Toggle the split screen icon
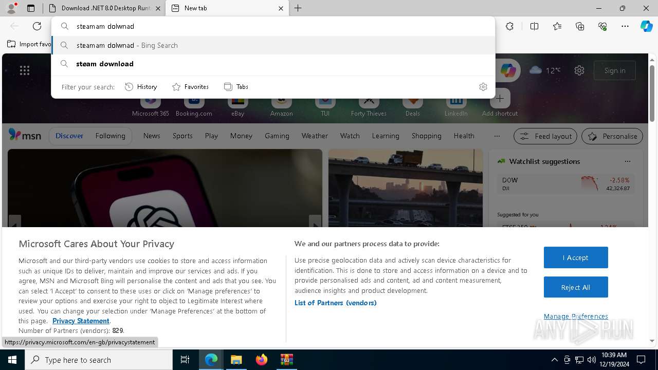 (534, 26)
